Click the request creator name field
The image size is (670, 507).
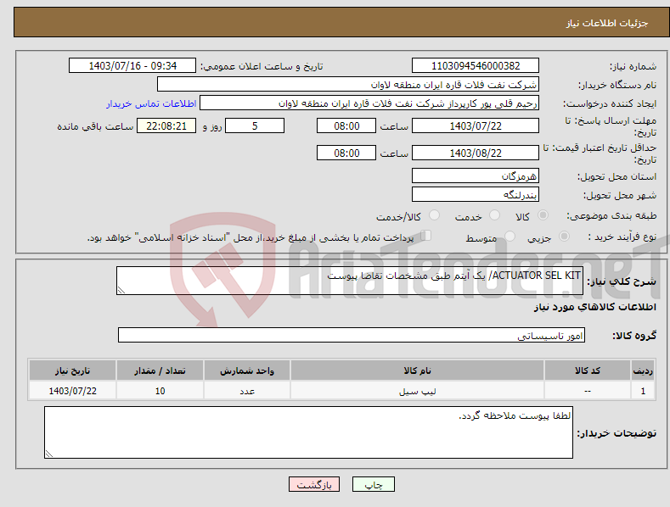click(369, 103)
